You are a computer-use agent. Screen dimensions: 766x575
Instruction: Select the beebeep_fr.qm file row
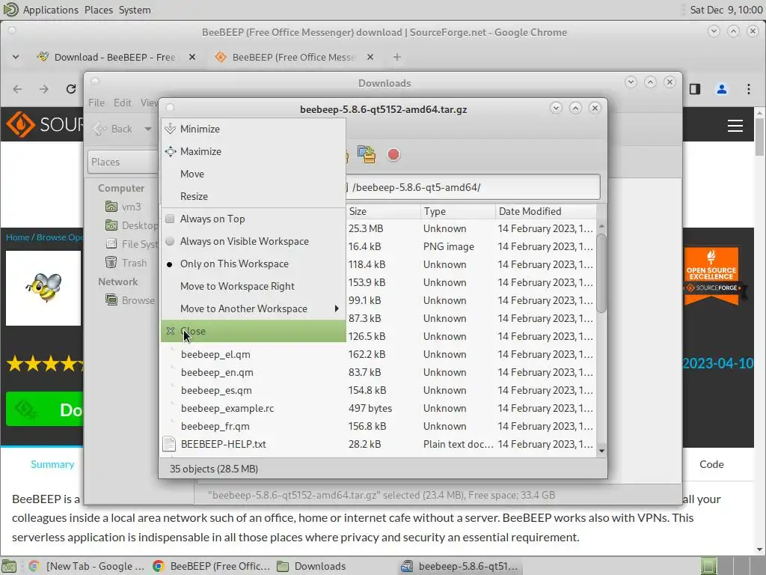click(x=379, y=426)
